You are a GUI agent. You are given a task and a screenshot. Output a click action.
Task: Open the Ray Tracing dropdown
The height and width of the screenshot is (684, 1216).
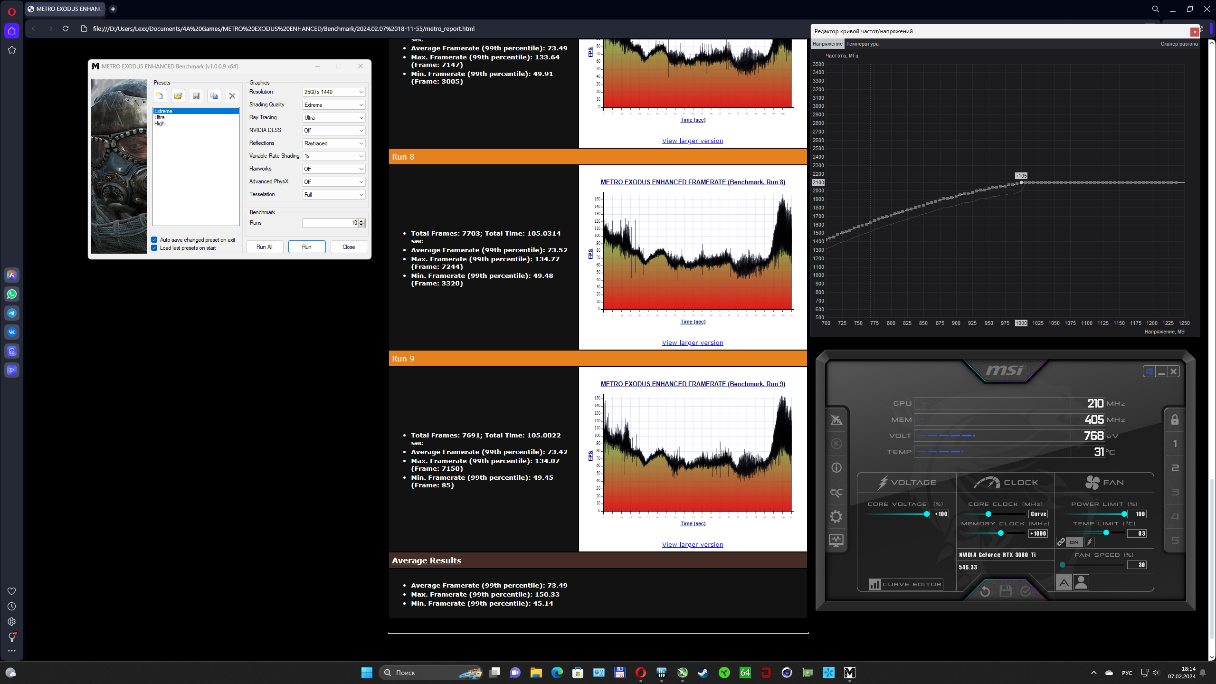click(334, 118)
